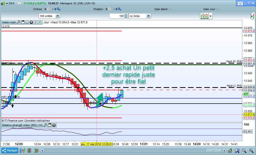Image resolution: width=256 pixels, height=155 pixels.
Task: Click the '12:00' time axis label
Action: pyautogui.click(x=19, y=144)
